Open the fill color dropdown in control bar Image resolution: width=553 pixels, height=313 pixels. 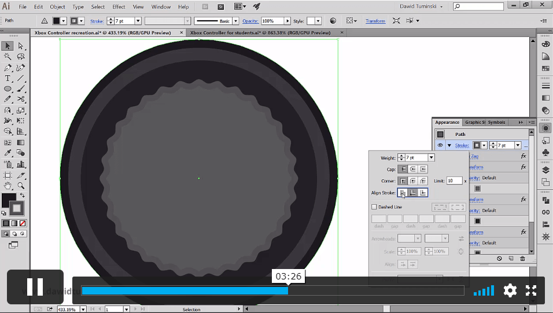64,21
